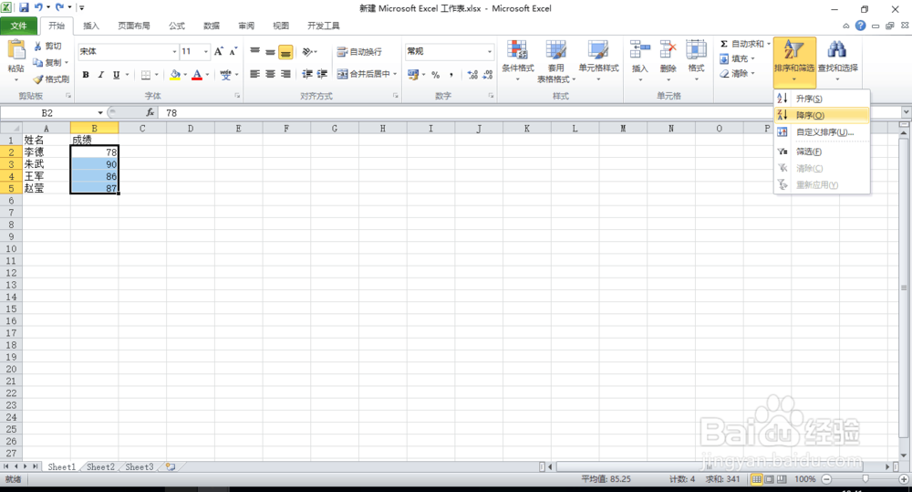Switch to Sheet3 worksheet tab
Screen dimensions: 912x492
[x=140, y=467]
